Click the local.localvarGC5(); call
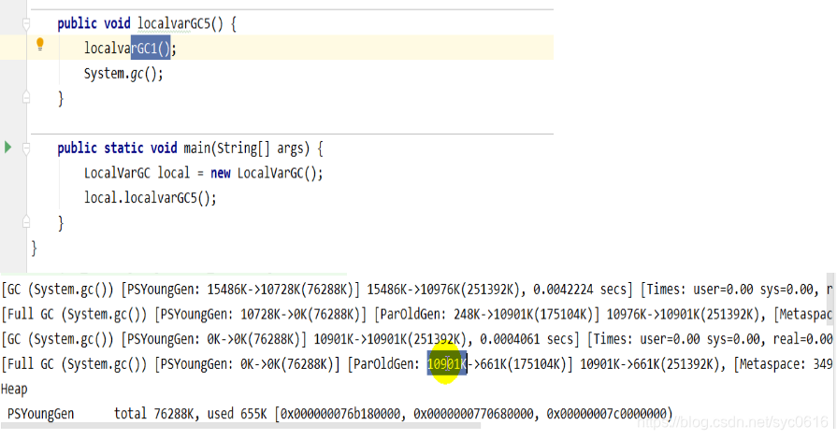The height and width of the screenshot is (439, 837). (150, 198)
